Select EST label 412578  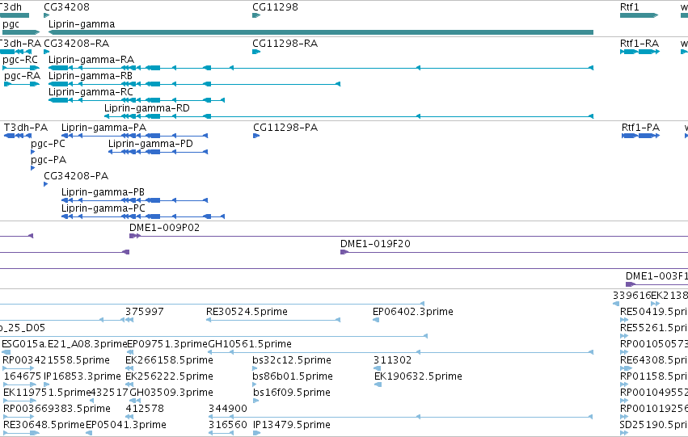click(x=145, y=410)
